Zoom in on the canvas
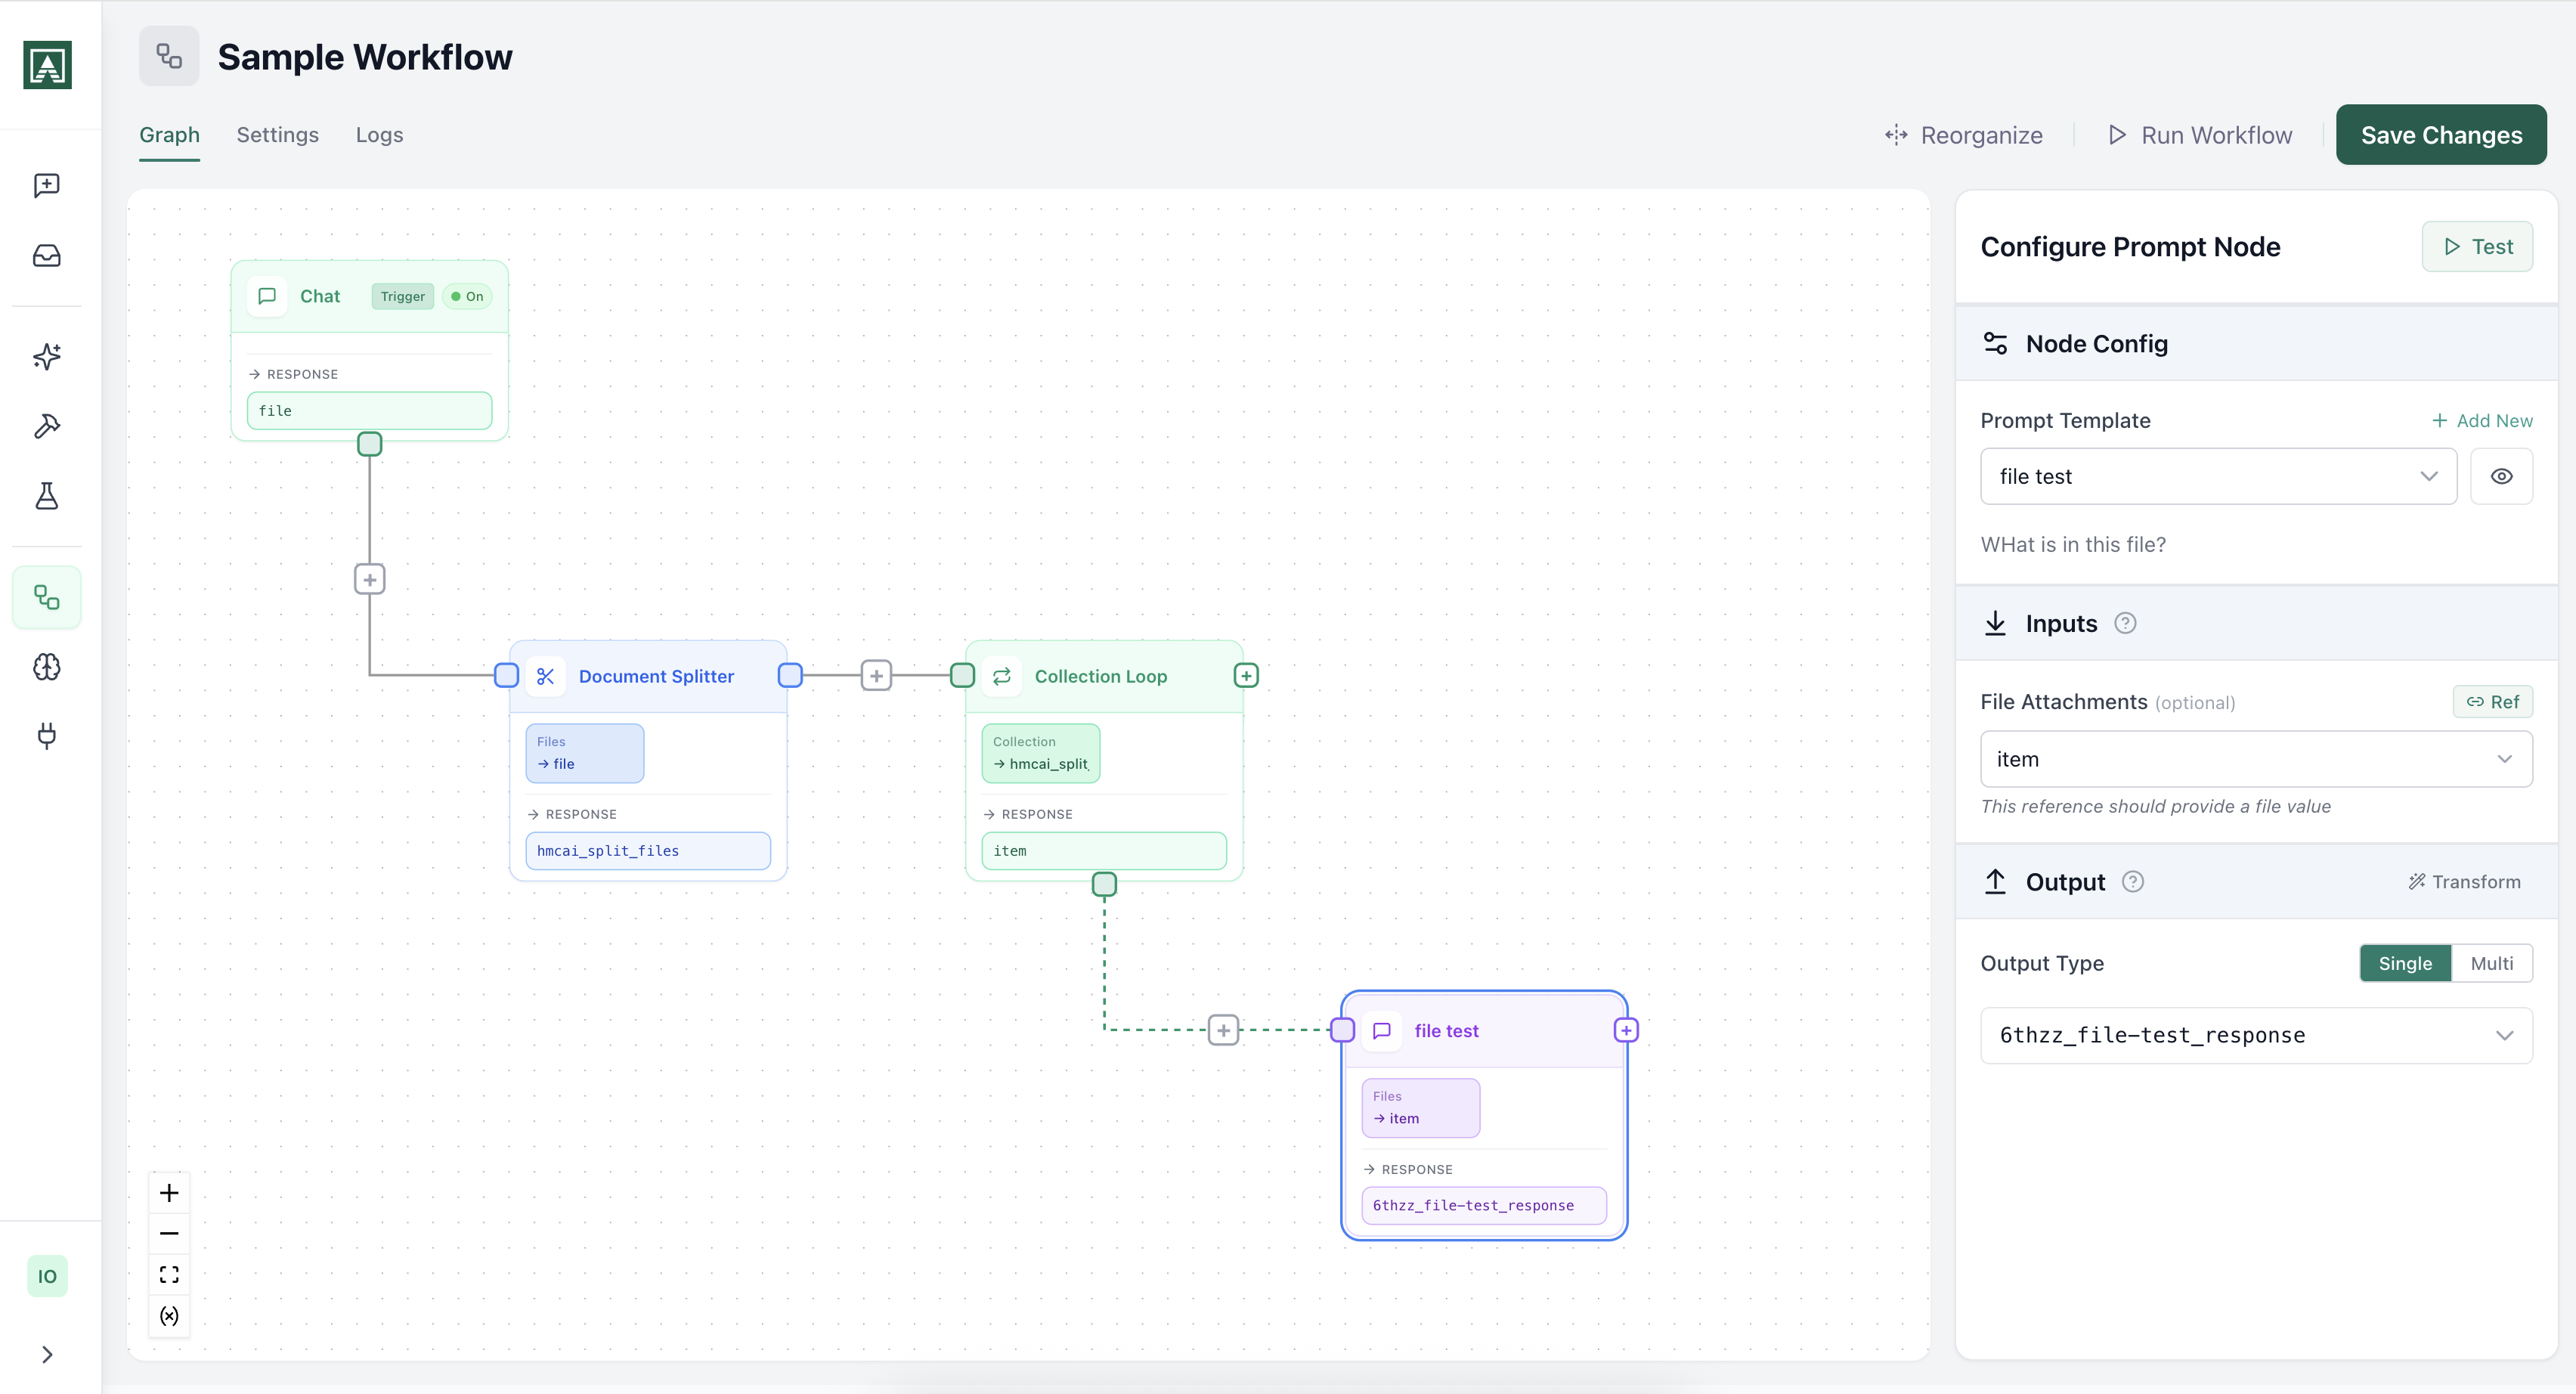 (169, 1192)
